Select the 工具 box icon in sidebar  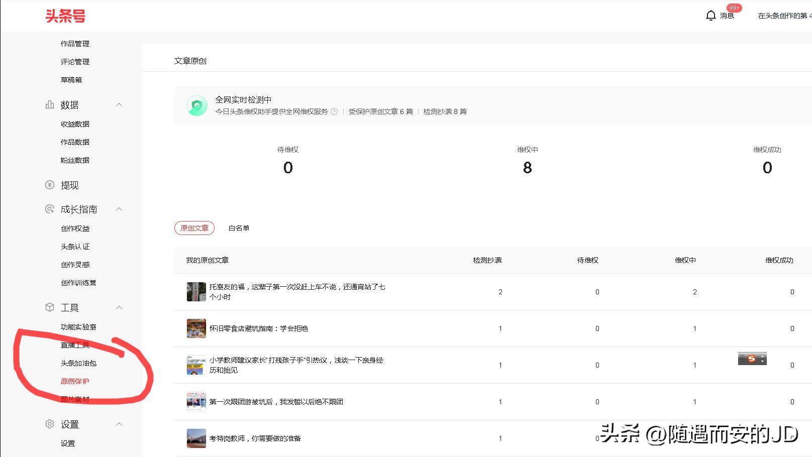point(49,307)
